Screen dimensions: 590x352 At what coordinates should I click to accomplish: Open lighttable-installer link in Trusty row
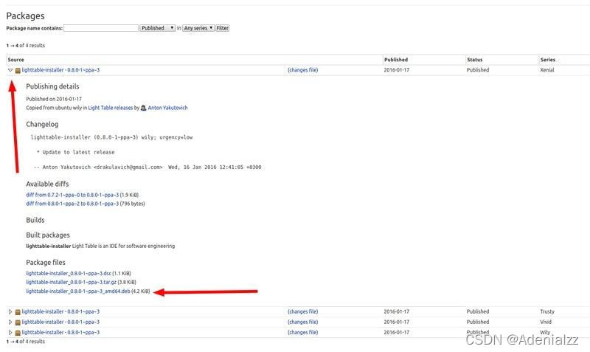pyautogui.click(x=60, y=311)
